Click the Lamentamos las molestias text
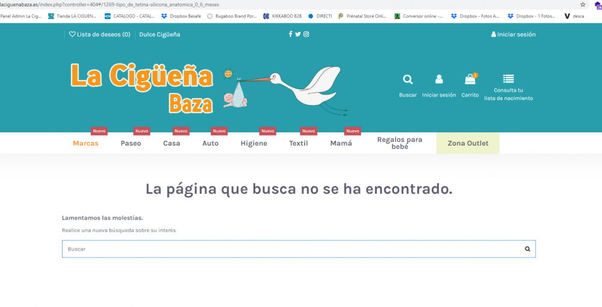Image resolution: width=602 pixels, height=307 pixels. point(102,218)
